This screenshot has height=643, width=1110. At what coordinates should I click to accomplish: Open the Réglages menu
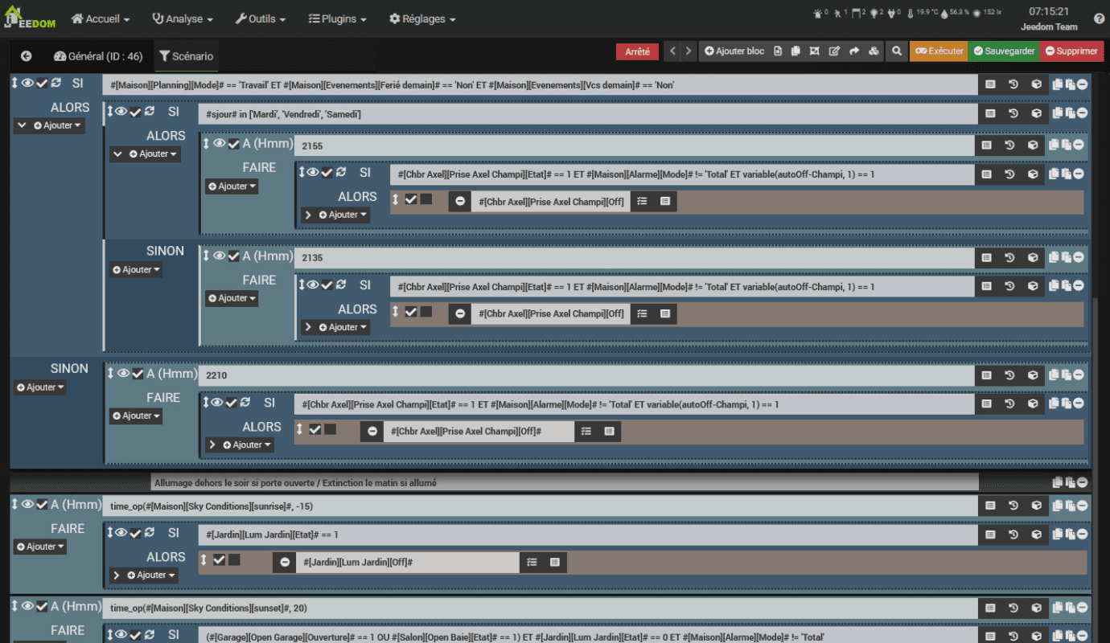click(422, 18)
